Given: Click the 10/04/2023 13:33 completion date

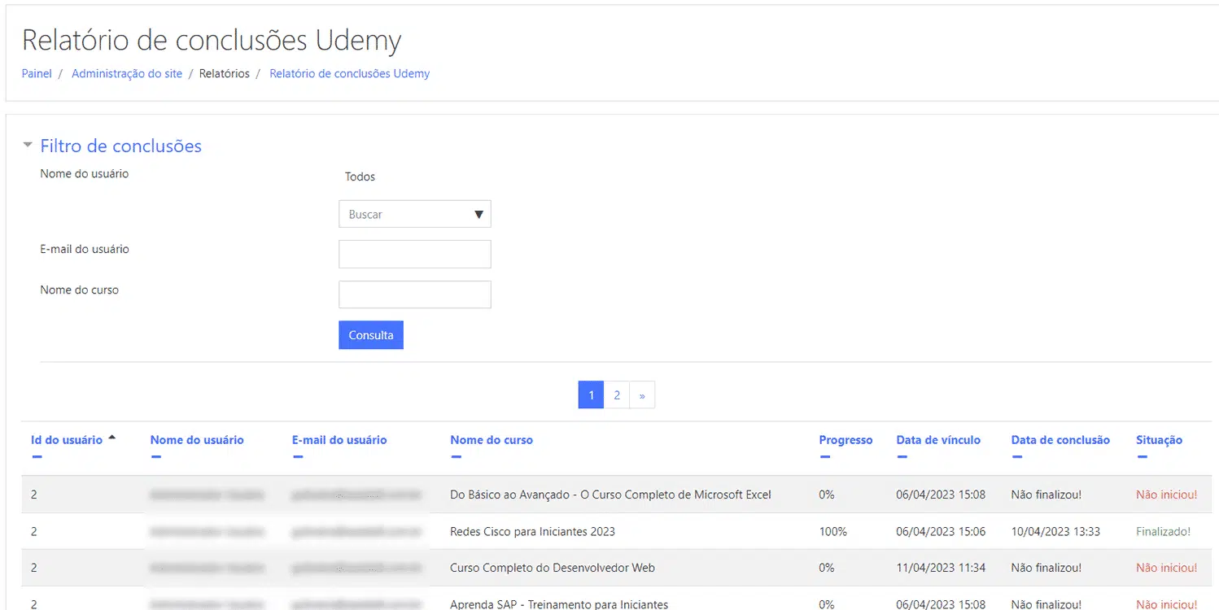Looking at the screenshot, I should click(1055, 532).
